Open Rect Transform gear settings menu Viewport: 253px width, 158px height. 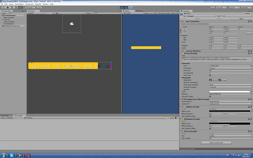251,21
